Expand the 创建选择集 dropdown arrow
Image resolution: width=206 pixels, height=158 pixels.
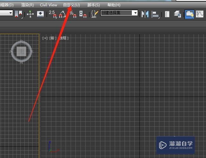click(135, 13)
